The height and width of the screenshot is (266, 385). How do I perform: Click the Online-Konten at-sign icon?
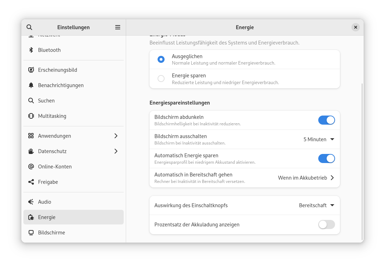(31, 167)
